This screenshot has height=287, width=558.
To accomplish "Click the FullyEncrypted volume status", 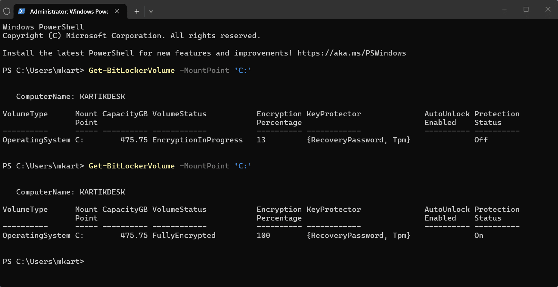I will point(184,235).
